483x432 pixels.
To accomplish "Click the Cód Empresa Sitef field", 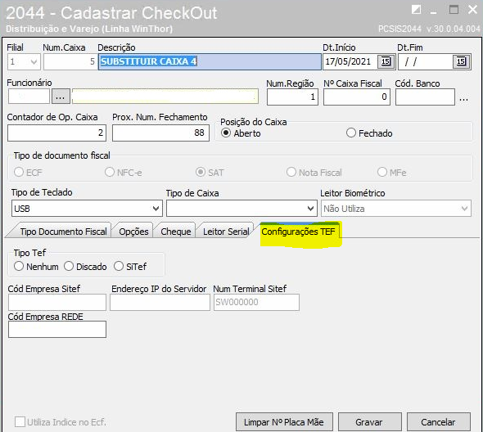I will pyautogui.click(x=57, y=302).
